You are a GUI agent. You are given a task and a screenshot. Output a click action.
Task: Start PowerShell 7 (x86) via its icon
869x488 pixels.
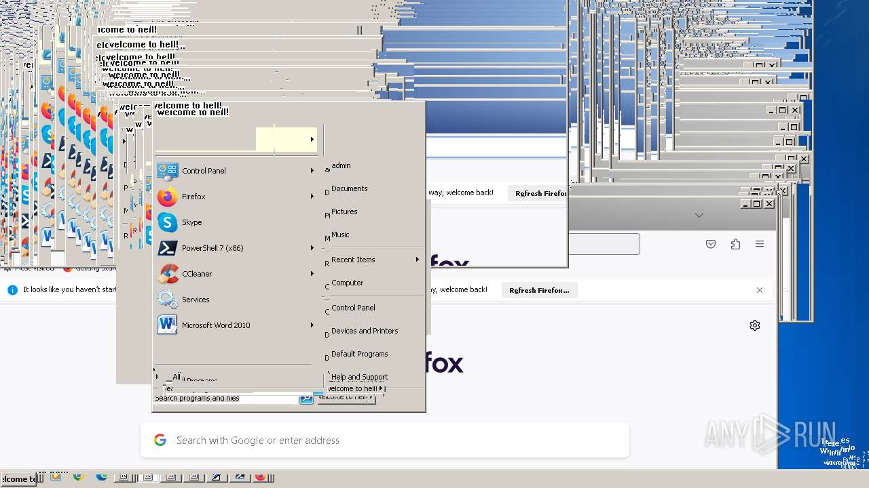168,248
